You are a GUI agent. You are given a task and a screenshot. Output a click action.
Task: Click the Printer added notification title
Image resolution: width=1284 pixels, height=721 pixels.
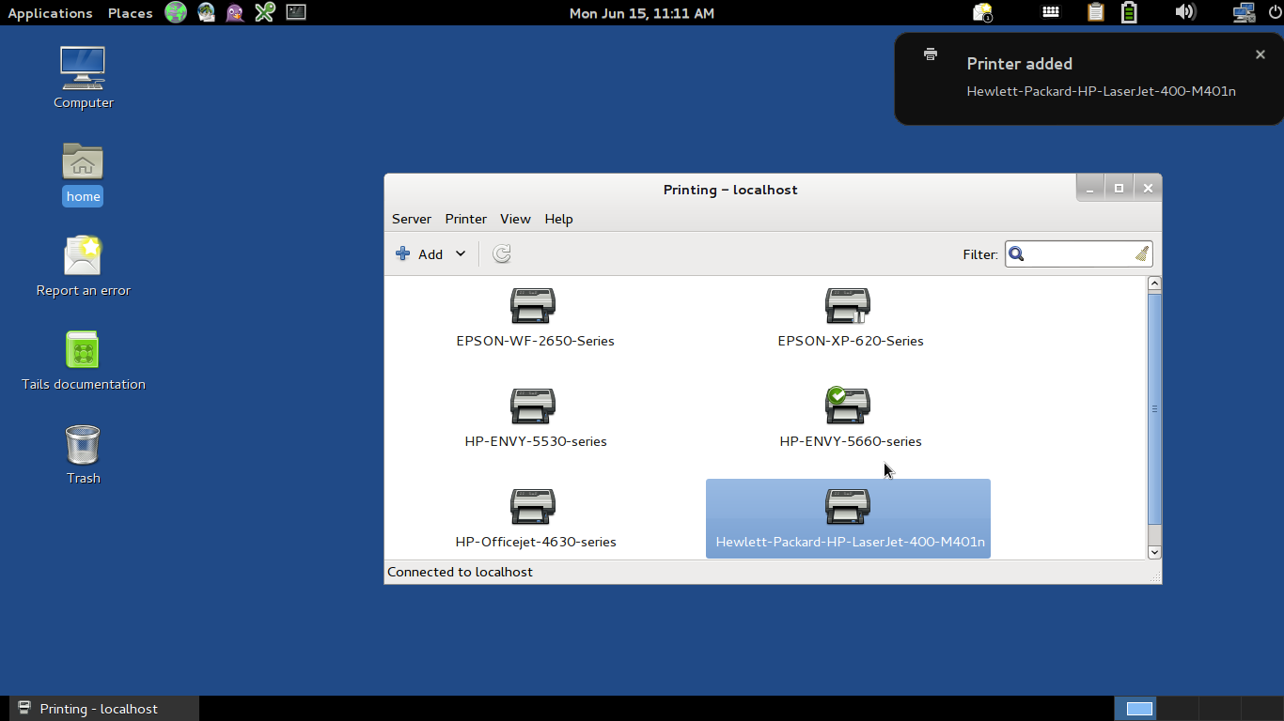(x=1019, y=64)
